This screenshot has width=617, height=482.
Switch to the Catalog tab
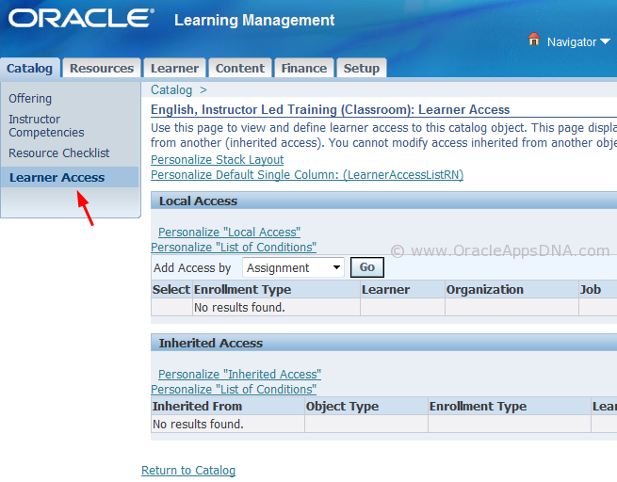pos(29,68)
